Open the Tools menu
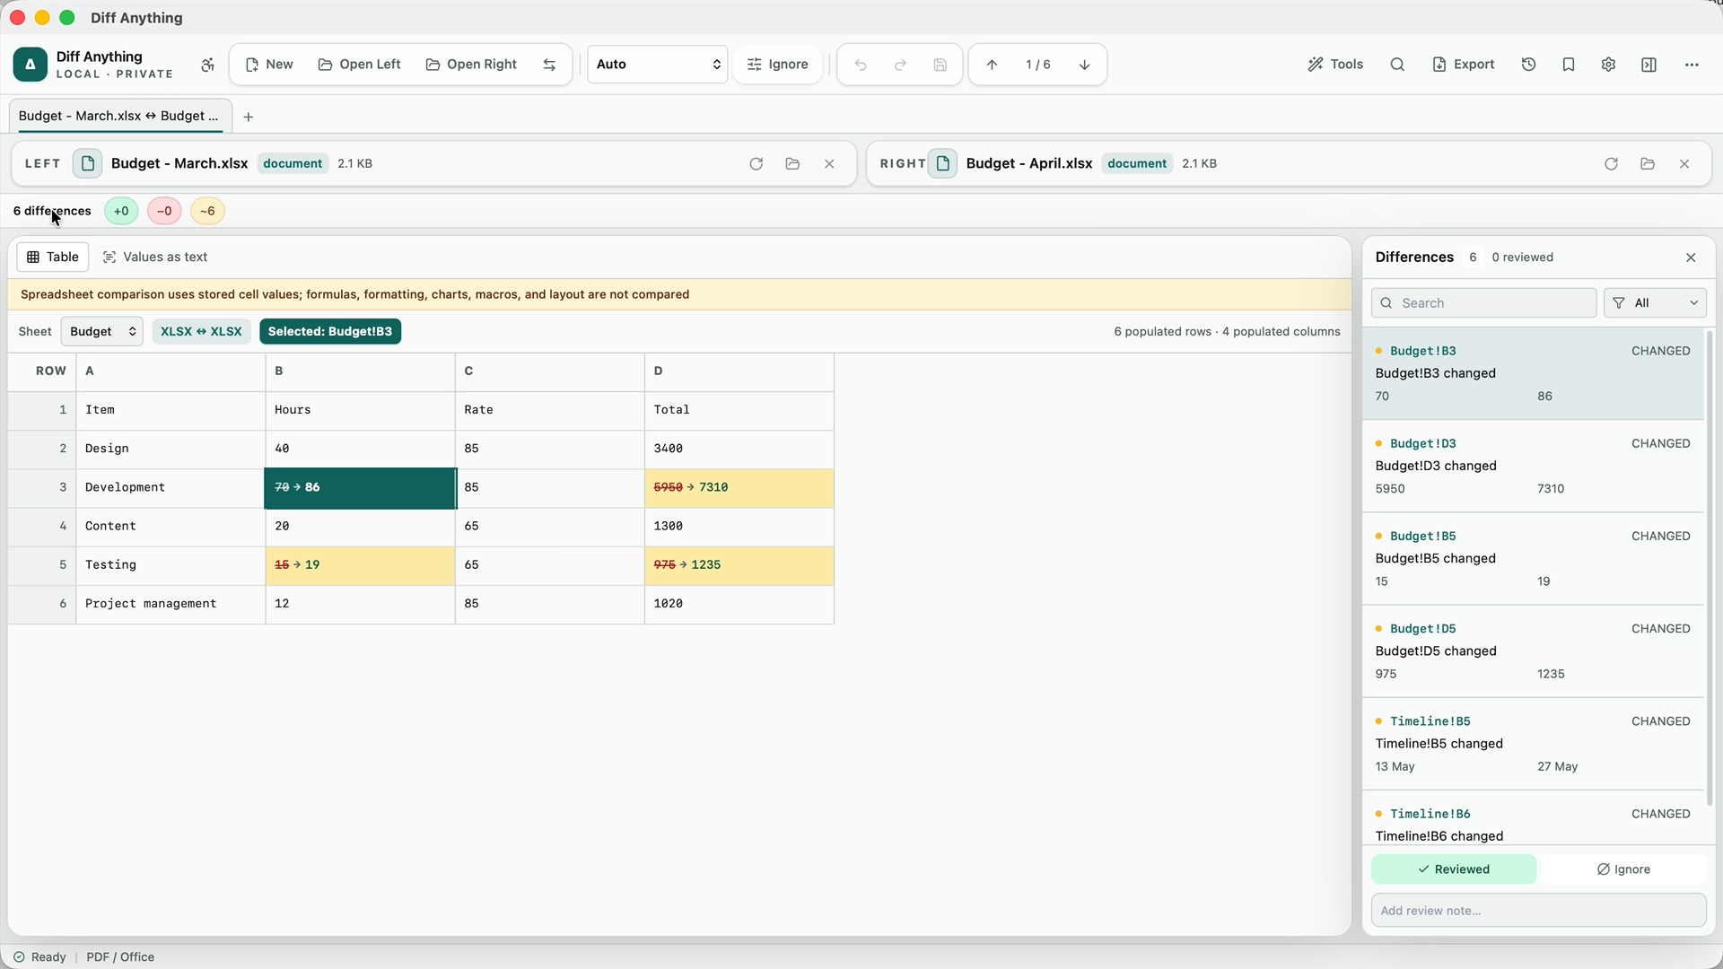Viewport: 1723px width, 969px height. [1335, 65]
